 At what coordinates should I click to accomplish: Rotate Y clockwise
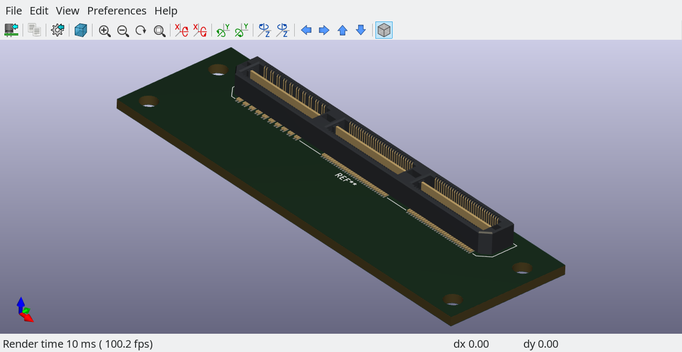pyautogui.click(x=223, y=30)
